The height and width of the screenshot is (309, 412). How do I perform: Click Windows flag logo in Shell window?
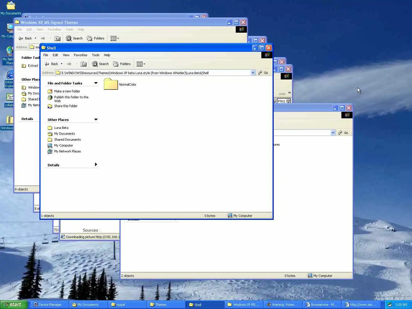click(x=267, y=55)
